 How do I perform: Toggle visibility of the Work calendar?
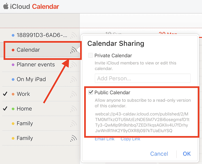[5, 94]
